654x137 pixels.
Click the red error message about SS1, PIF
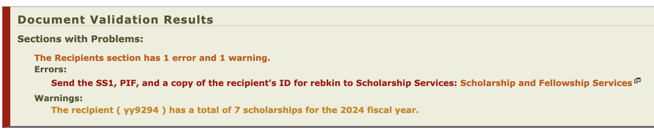[254, 83]
